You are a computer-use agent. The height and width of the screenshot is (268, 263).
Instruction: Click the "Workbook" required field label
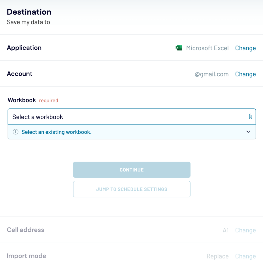click(x=22, y=100)
